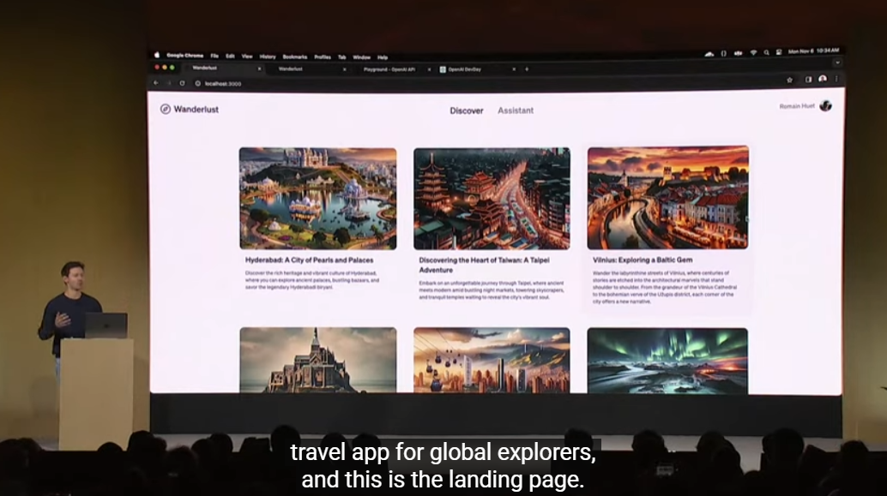
Task: Click the Hyderabad description paragraph
Action: click(x=312, y=280)
